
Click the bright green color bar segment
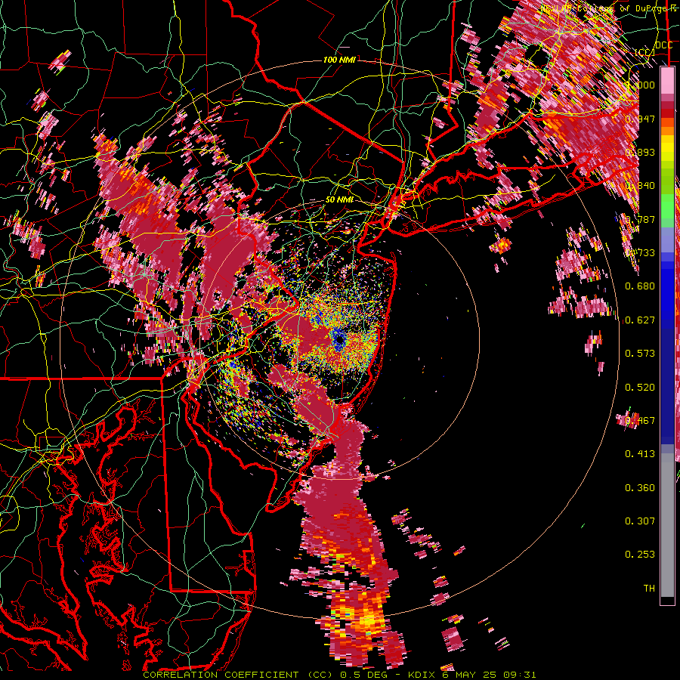click(667, 206)
